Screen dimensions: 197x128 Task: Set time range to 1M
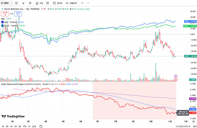point(11,127)
